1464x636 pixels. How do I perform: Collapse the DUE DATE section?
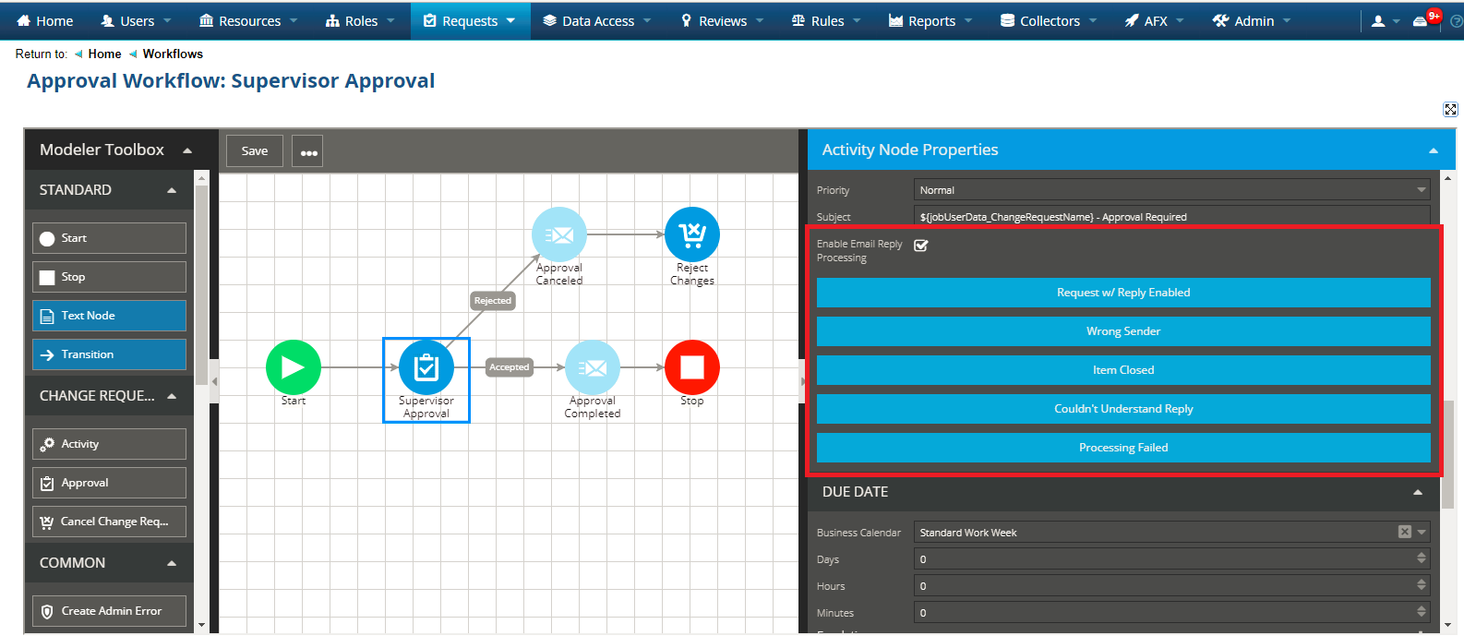coord(1417,493)
